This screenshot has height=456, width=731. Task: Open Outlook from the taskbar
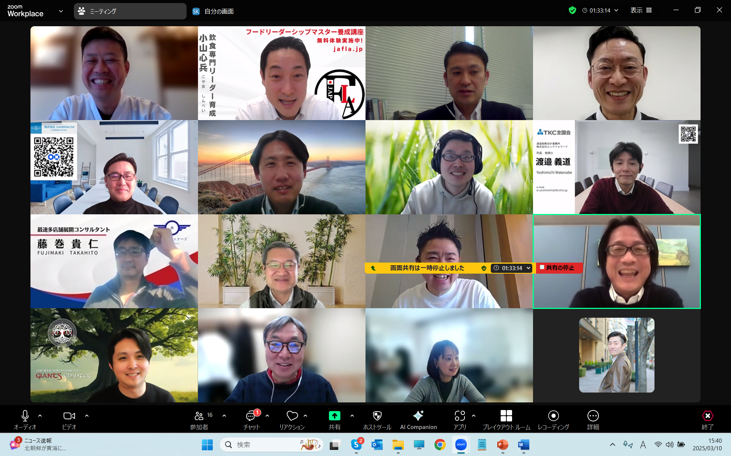pos(377,445)
